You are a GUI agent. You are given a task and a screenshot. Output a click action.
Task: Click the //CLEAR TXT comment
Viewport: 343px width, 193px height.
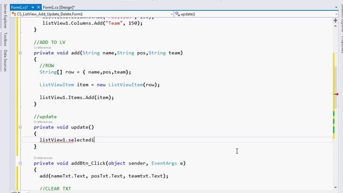[55, 189]
